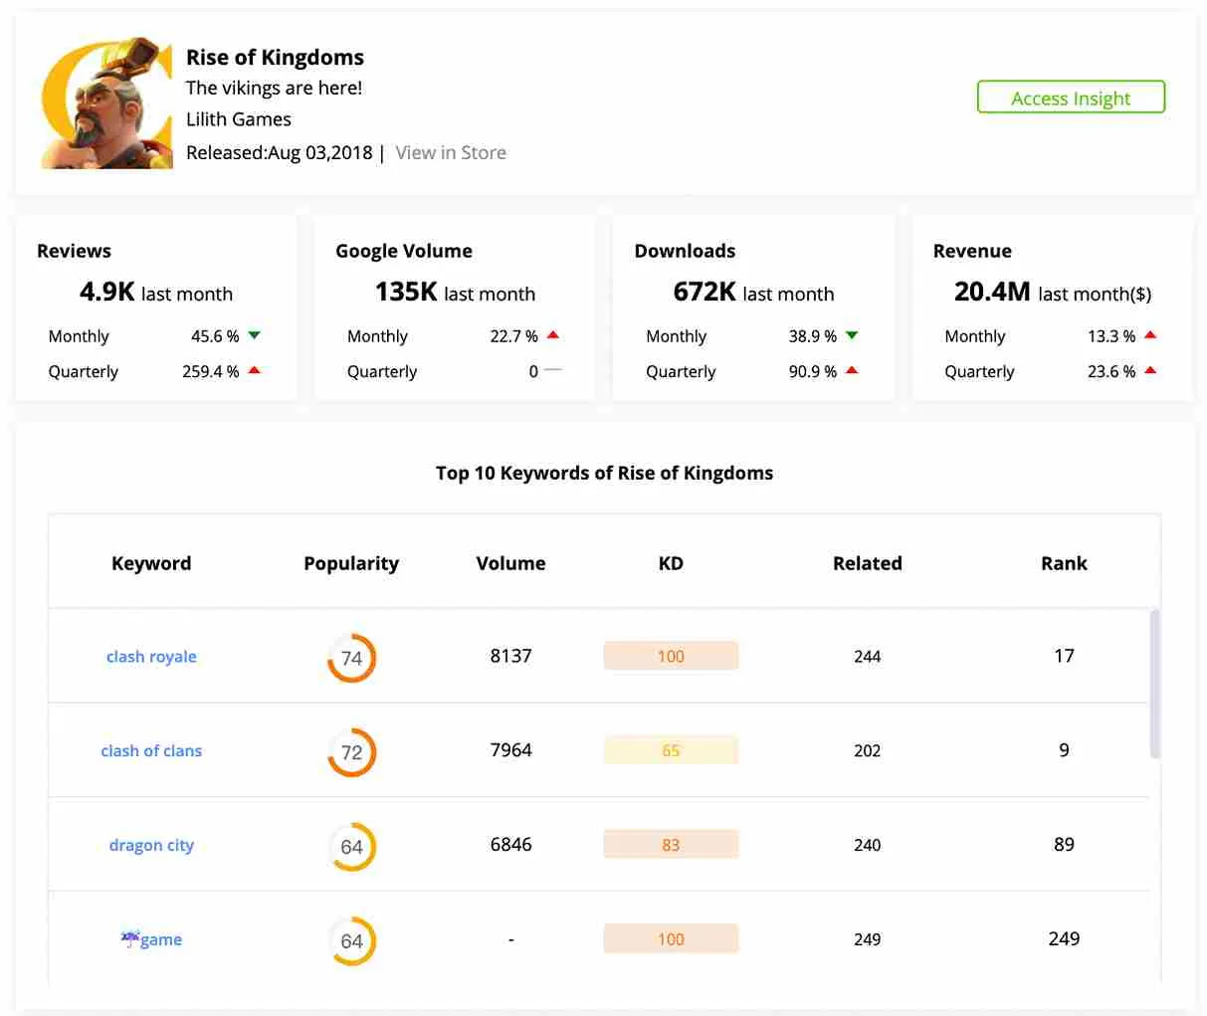Sort the table by the Rank column header
Viewport: 1207px width, 1016px height.
1064,562
